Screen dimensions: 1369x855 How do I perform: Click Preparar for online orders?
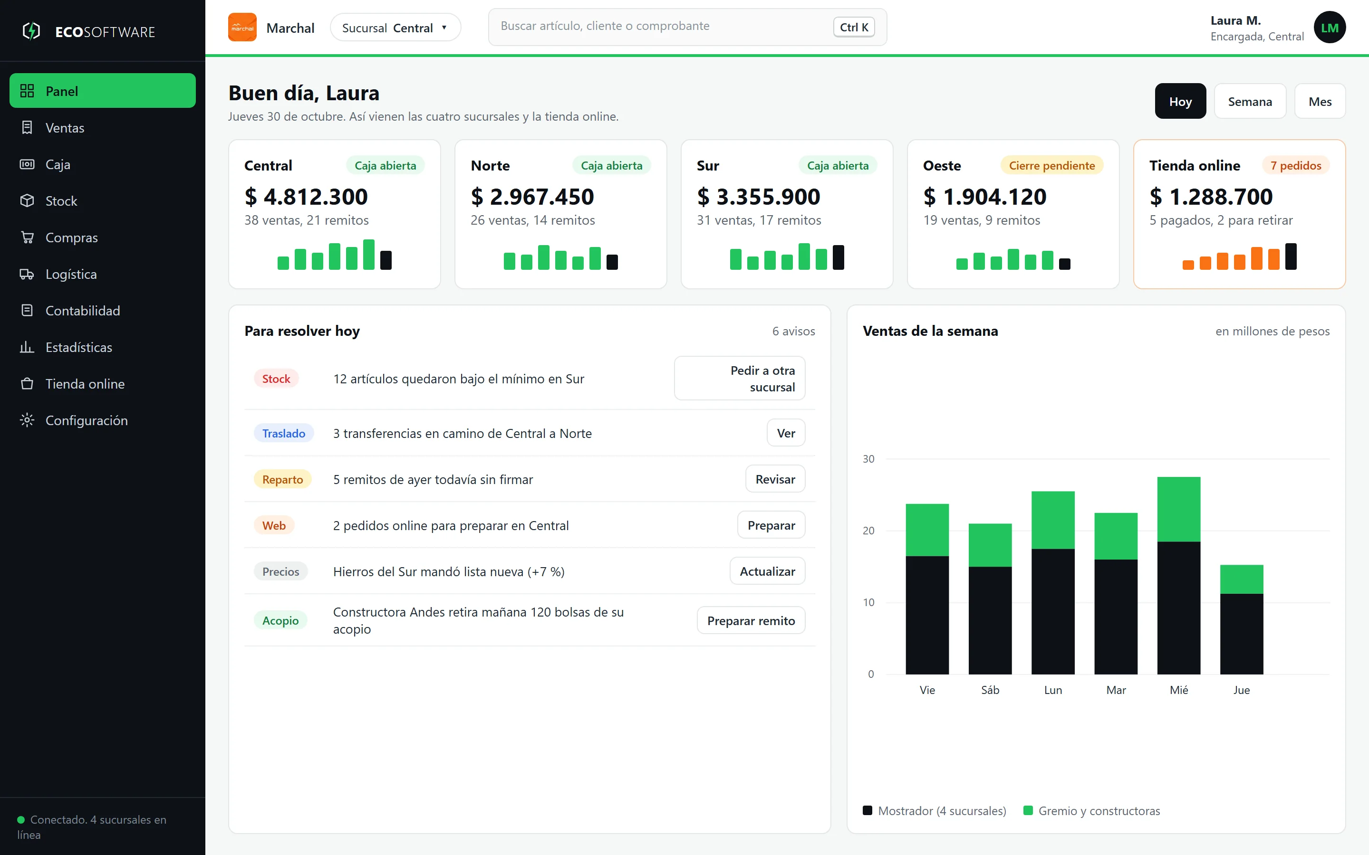click(771, 525)
